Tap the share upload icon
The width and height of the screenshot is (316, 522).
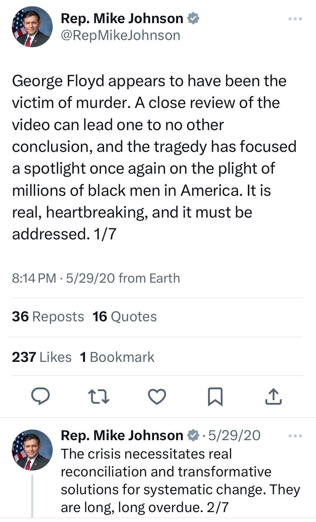click(274, 397)
